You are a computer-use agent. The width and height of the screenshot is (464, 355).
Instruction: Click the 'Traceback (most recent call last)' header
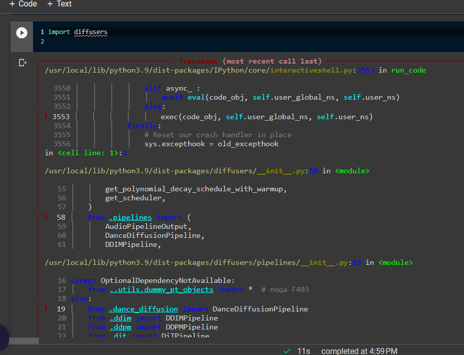tap(250, 61)
